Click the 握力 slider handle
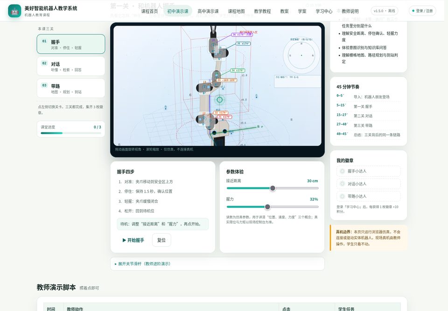The width and height of the screenshot is (448, 311). 267,207
